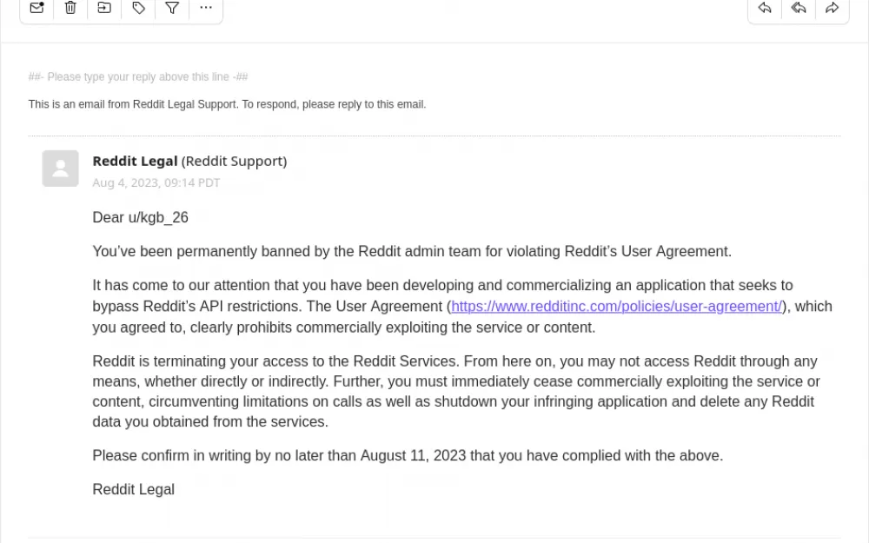Delete the email with trash icon

70,8
